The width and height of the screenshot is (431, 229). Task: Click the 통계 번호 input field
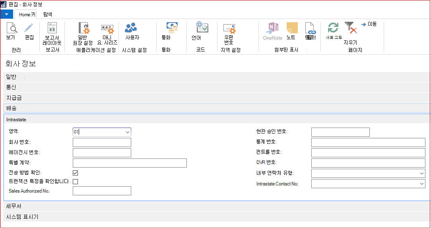368,143
